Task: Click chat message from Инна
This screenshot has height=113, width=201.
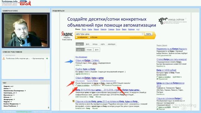Action: click(x=7, y=89)
